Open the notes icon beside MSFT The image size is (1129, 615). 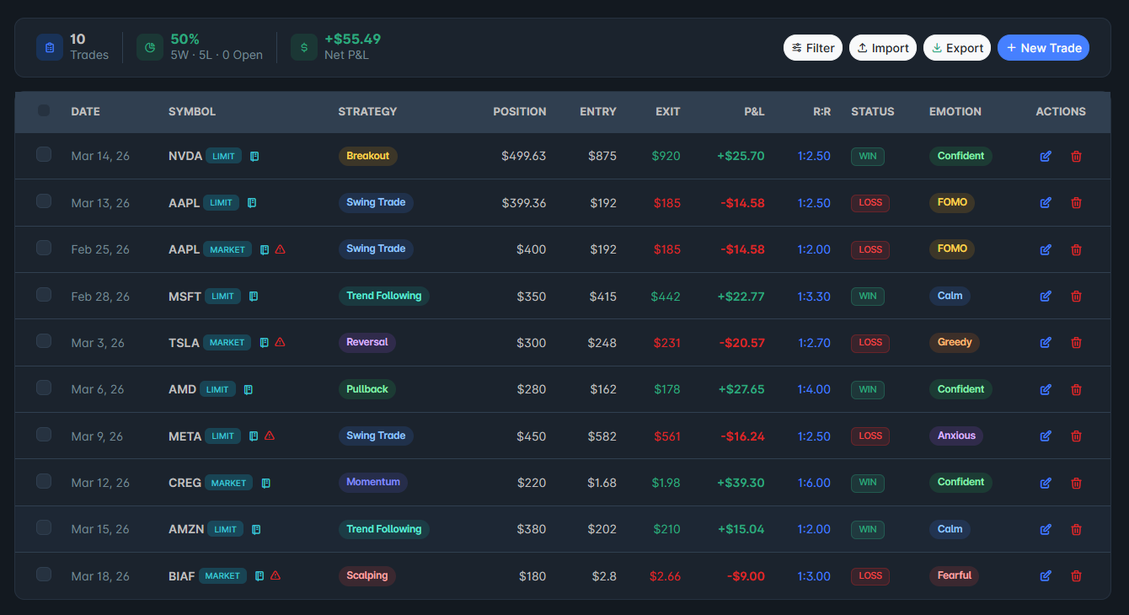point(254,296)
